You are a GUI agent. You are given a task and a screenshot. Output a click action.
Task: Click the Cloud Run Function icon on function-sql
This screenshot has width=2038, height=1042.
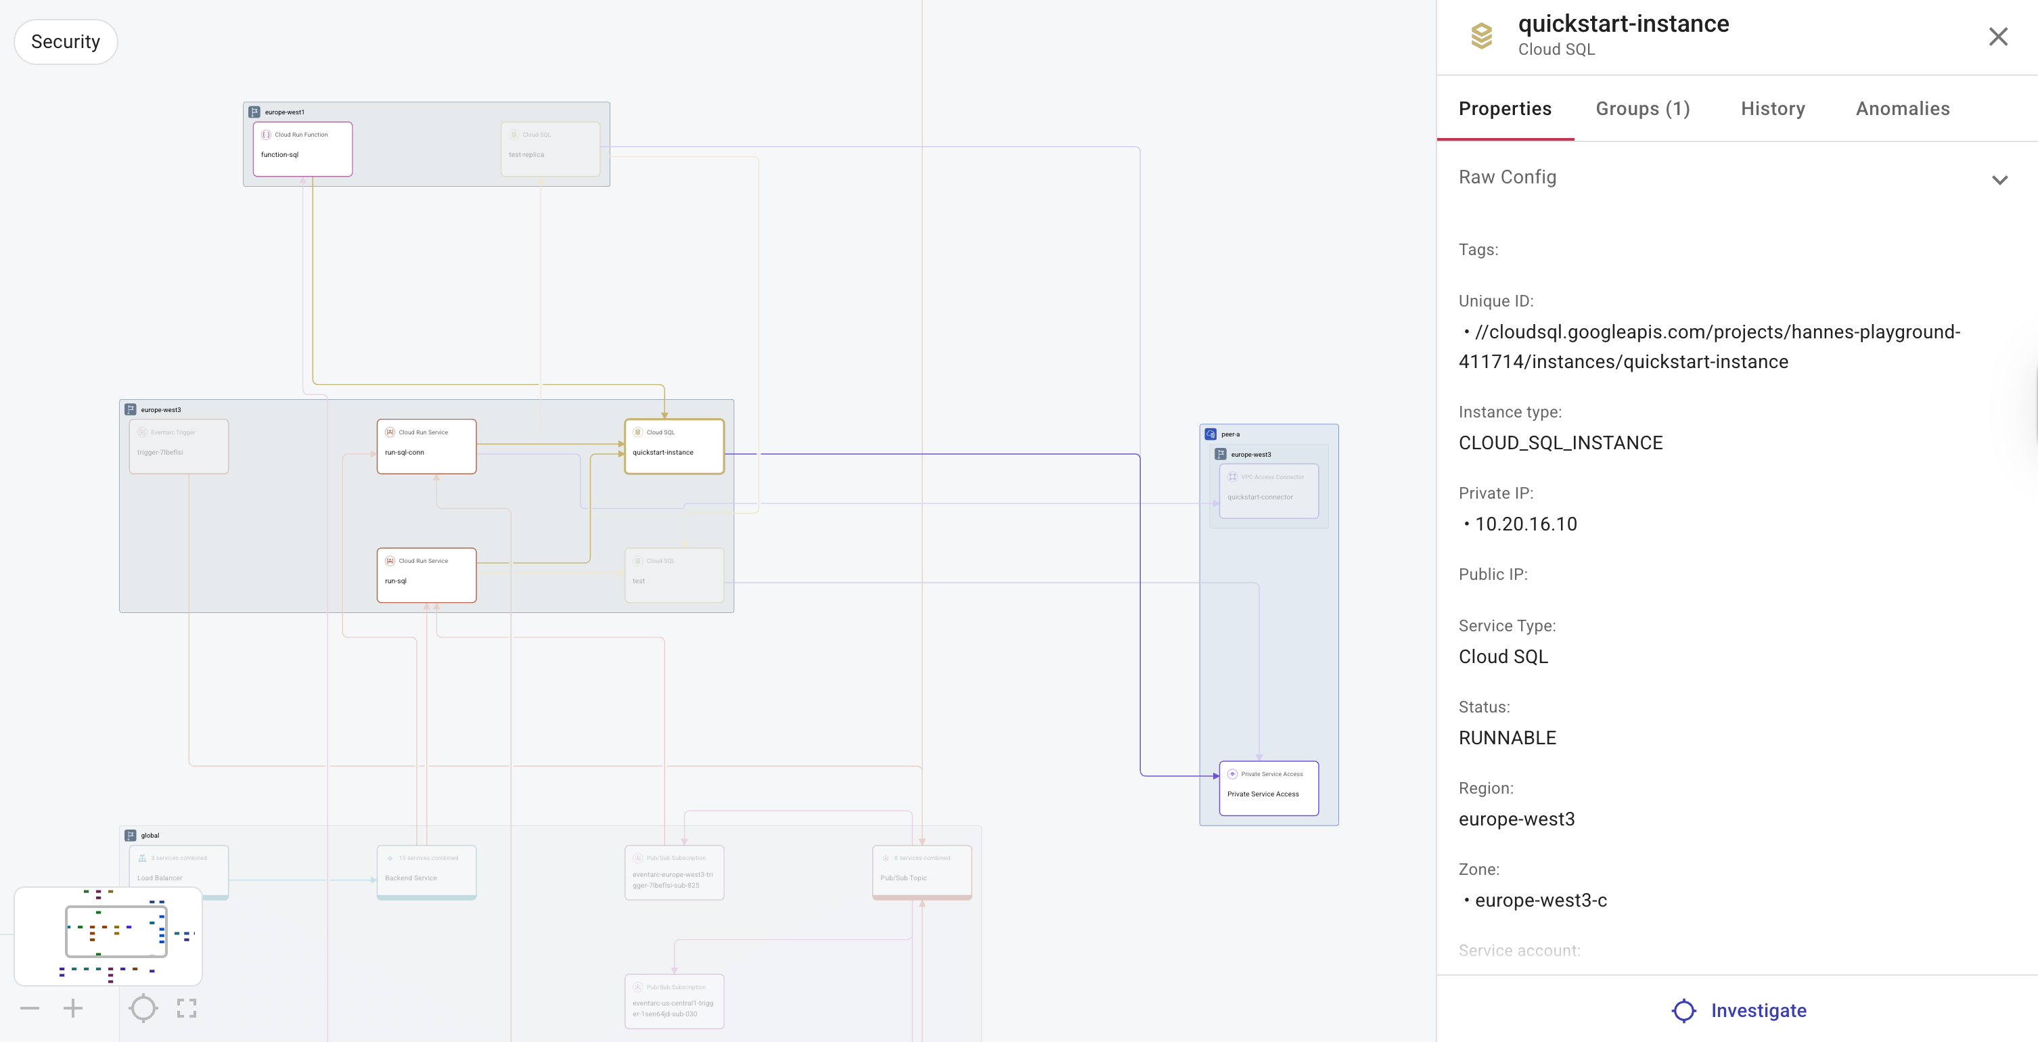coord(266,135)
